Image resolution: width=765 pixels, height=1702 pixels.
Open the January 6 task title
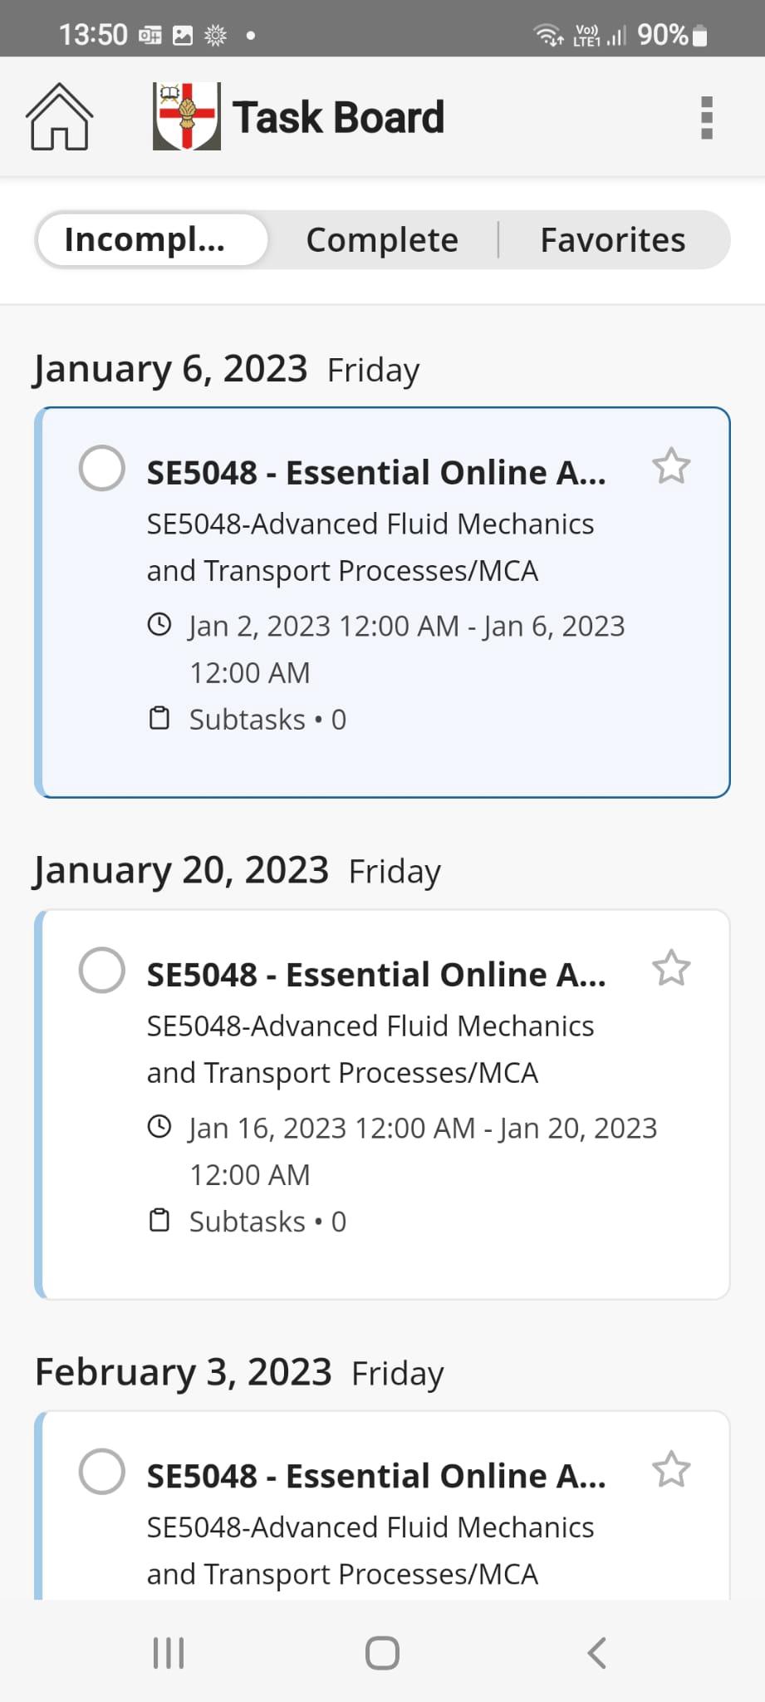(376, 473)
